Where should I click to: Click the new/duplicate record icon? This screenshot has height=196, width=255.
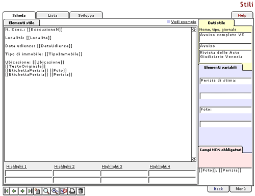coord(38,191)
